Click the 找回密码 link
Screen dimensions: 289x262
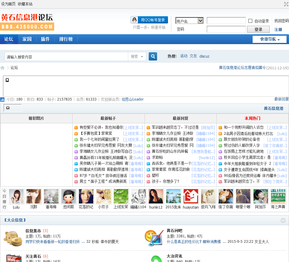[281, 21]
